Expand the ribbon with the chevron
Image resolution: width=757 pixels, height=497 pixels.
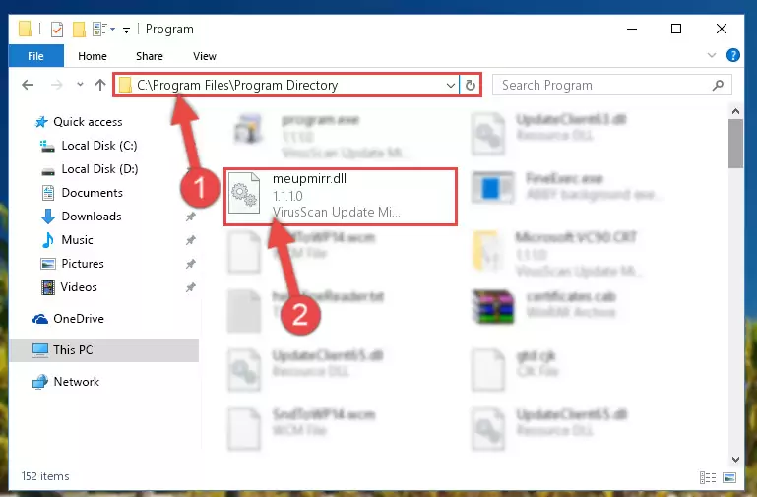click(711, 55)
